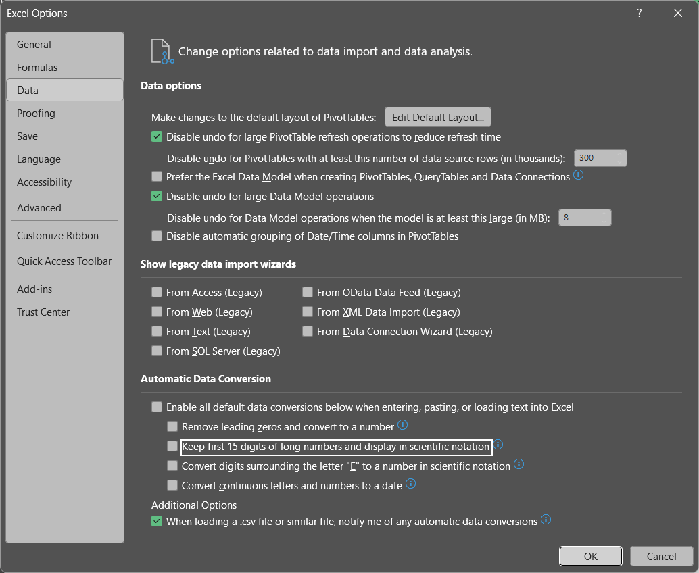The height and width of the screenshot is (573, 699).
Task: Uncheck notify me of automatic data conversions
Action: click(156, 521)
